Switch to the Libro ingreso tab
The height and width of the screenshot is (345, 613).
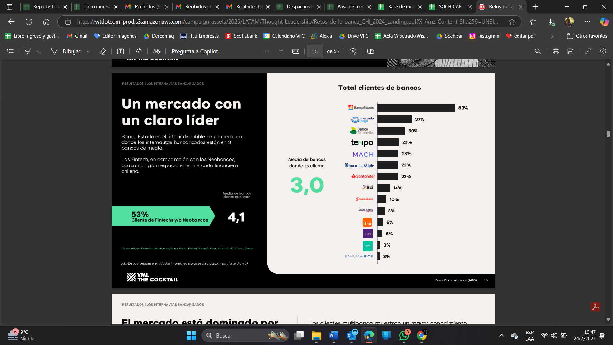(x=96, y=7)
